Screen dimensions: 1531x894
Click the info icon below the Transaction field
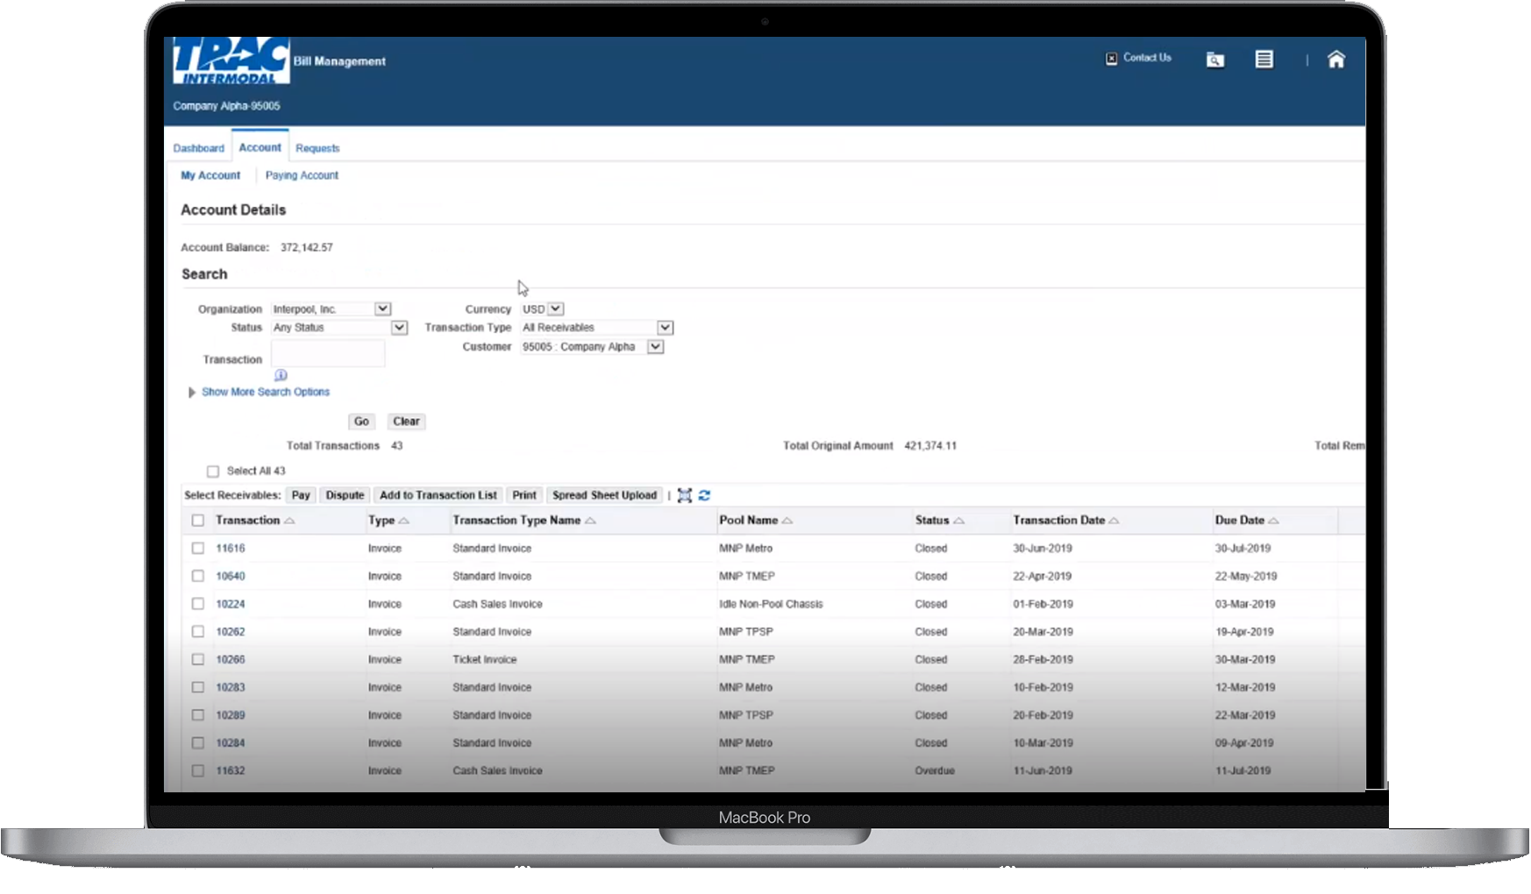tap(281, 374)
